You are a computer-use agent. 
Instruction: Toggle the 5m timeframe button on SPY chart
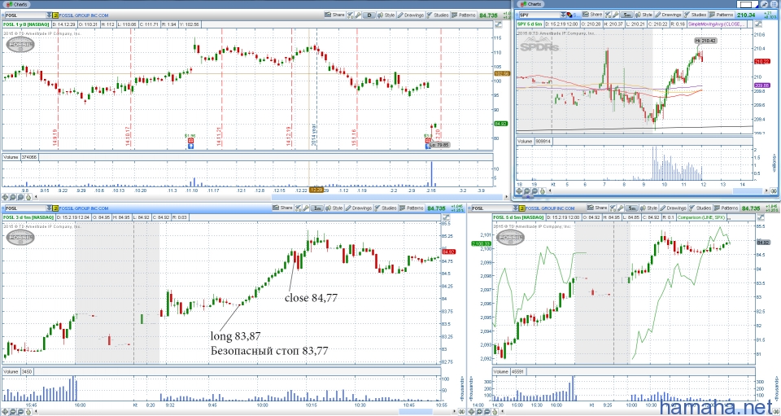[x=626, y=15]
